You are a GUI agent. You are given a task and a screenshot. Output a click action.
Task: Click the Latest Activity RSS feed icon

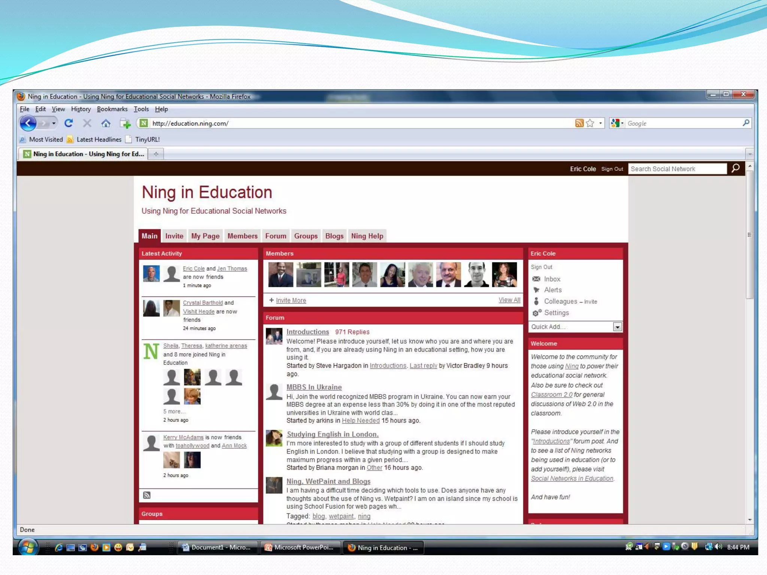147,495
